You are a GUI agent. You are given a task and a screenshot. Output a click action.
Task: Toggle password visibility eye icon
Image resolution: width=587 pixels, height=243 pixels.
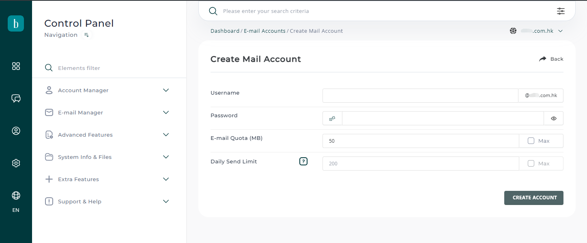click(x=553, y=118)
